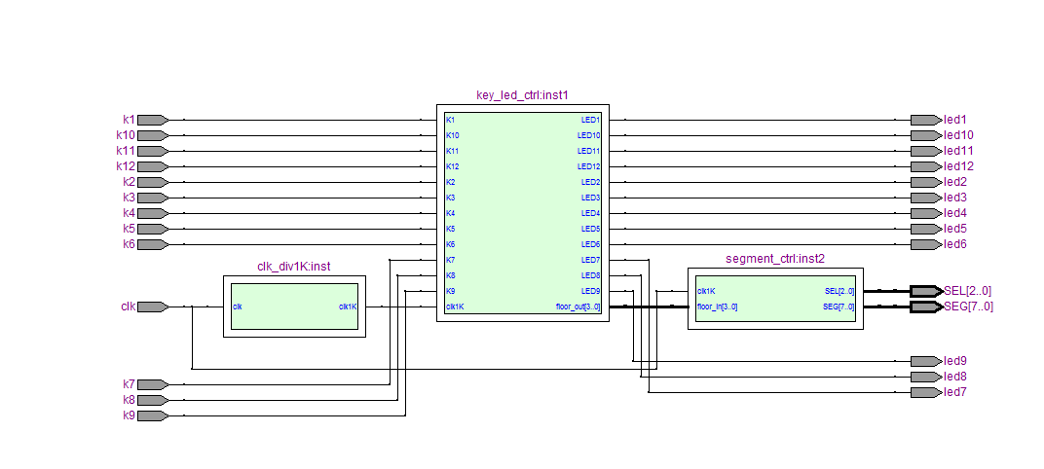Screen dimensions: 1044x469
Task: Select the k4 input pin symbol
Action: (153, 213)
